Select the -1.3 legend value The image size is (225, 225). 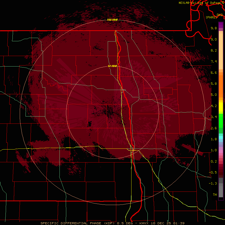(213, 183)
